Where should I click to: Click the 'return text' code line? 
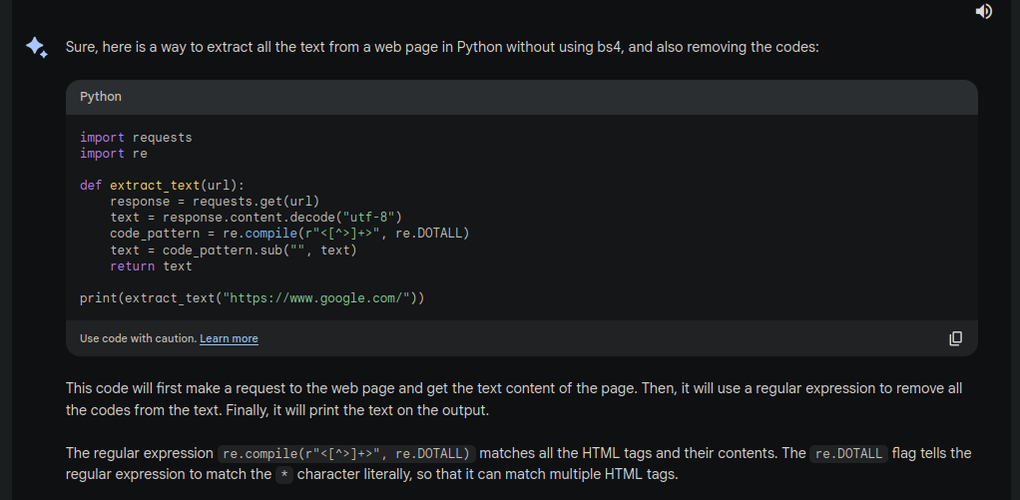151,265
